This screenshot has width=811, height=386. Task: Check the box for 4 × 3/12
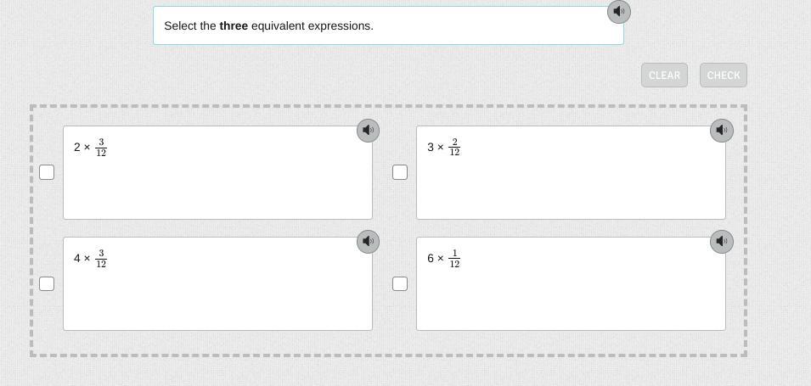click(47, 283)
